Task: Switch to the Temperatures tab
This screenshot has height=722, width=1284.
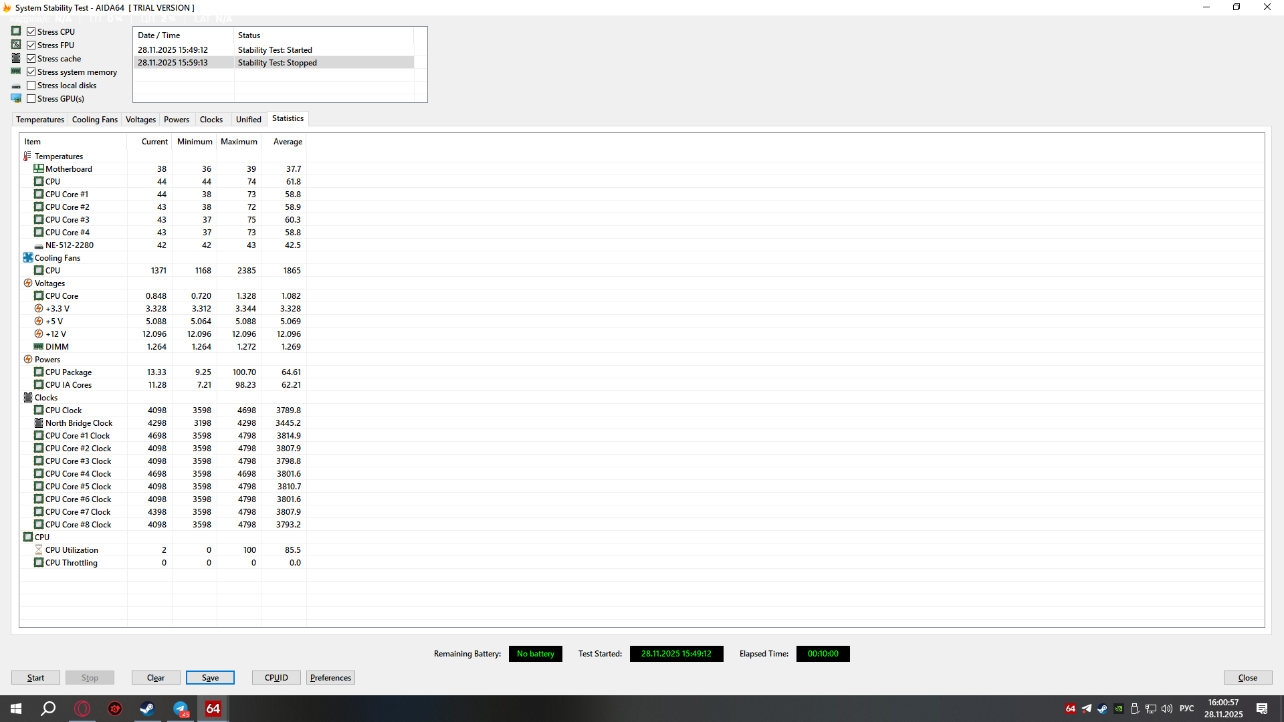Action: [x=39, y=119]
